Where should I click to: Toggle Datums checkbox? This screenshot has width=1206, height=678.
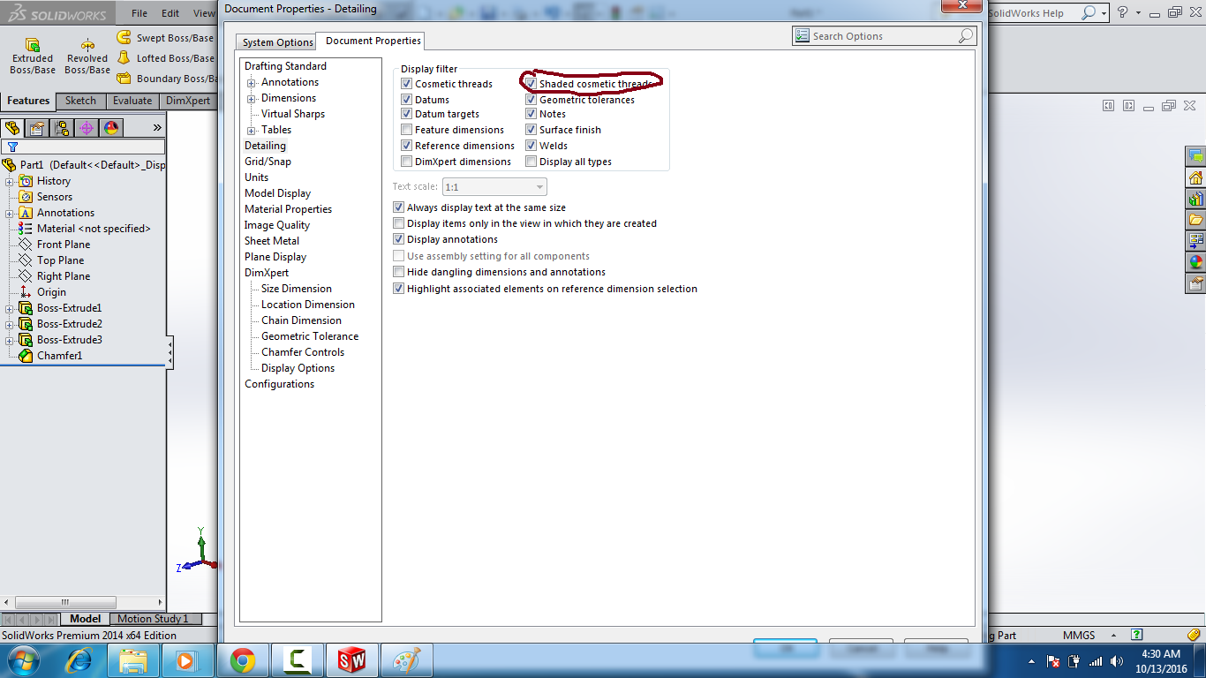pos(407,100)
